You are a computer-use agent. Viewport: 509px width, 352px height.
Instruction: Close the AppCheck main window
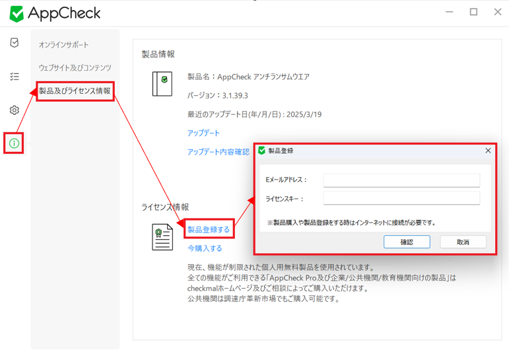click(498, 12)
